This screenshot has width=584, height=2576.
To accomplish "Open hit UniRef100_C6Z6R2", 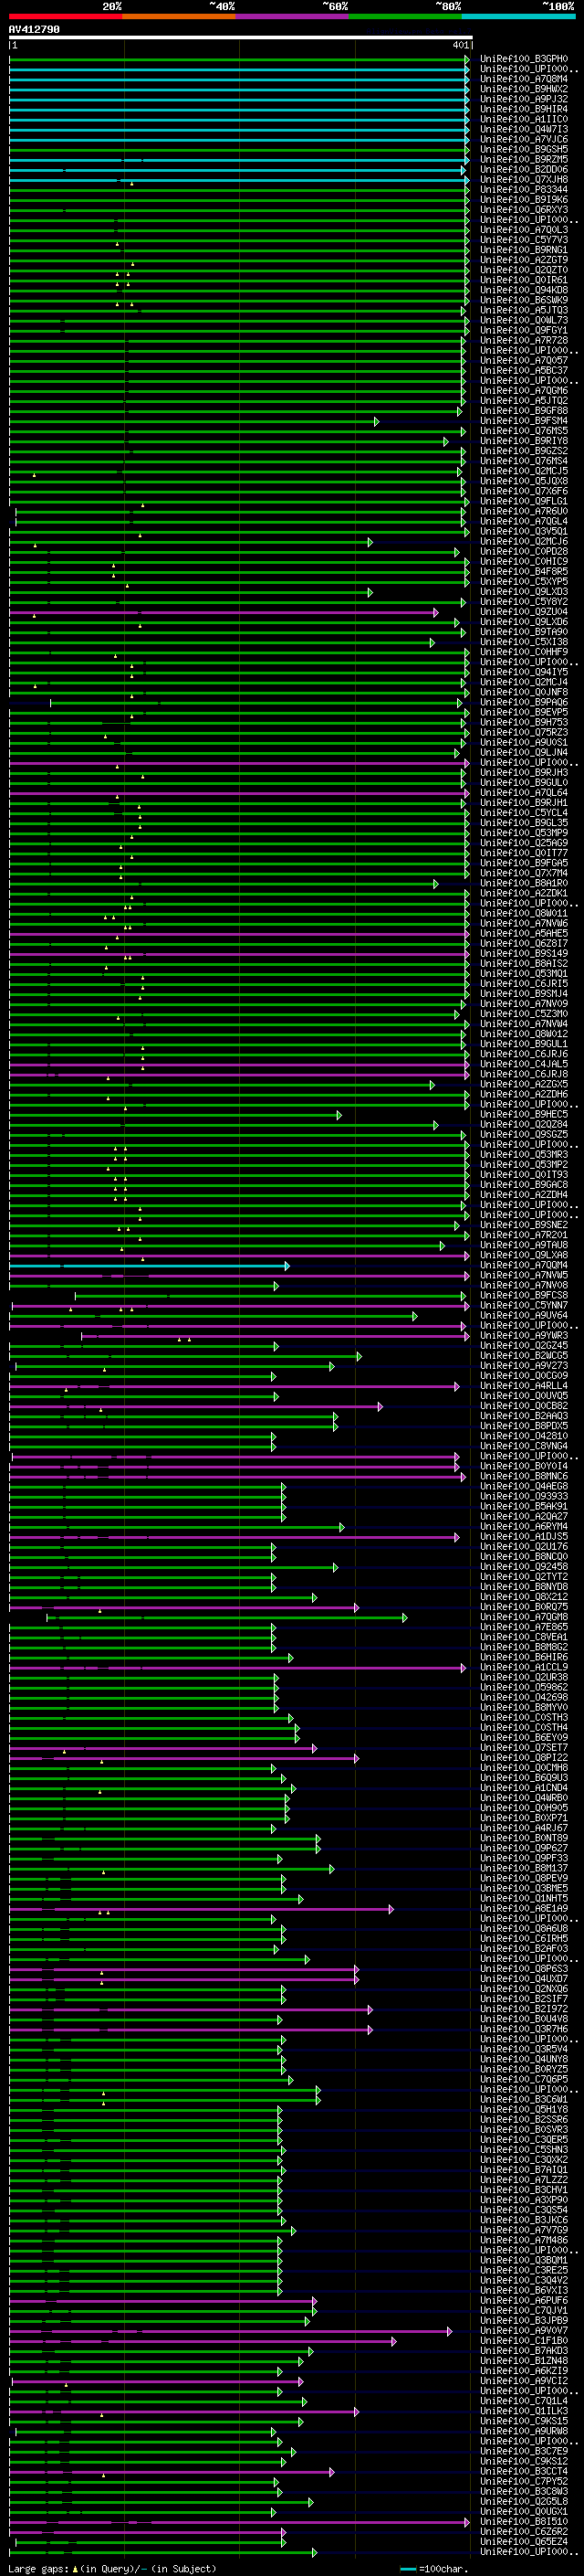I will (x=524, y=2532).
